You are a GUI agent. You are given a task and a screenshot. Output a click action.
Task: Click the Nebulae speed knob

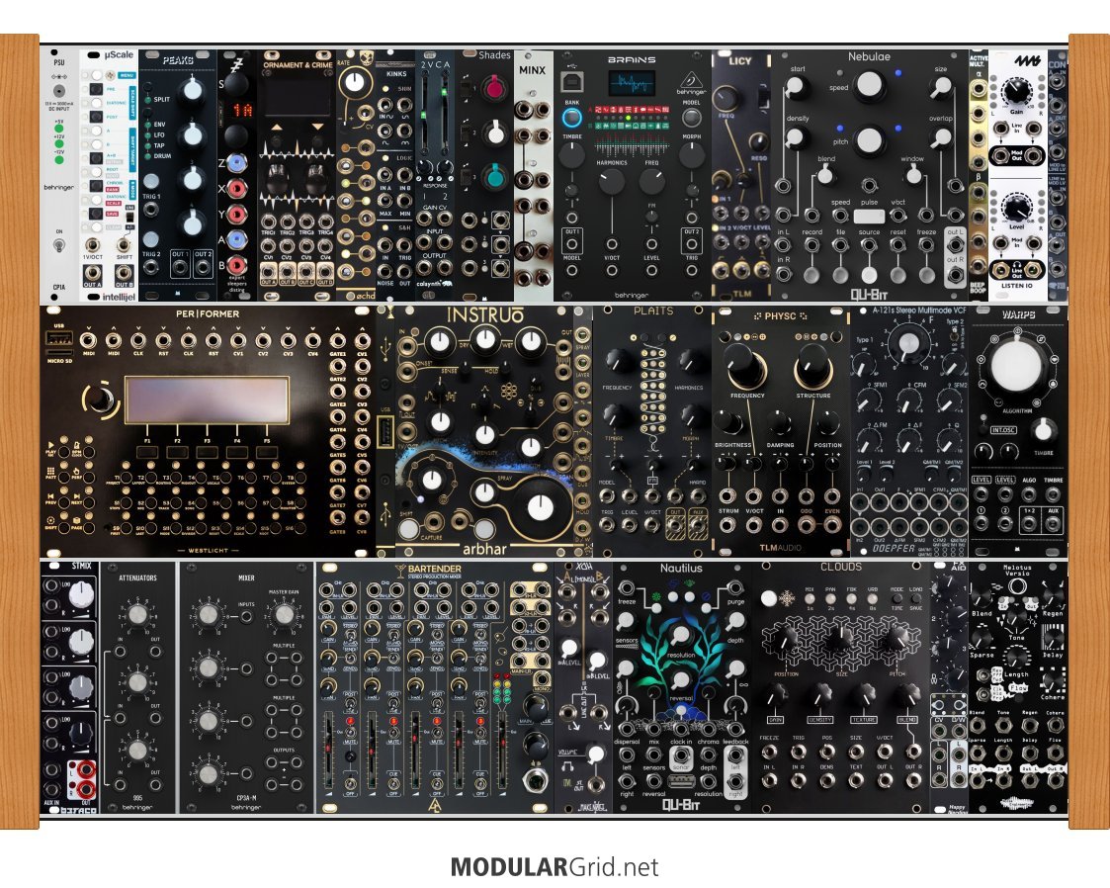click(x=869, y=85)
